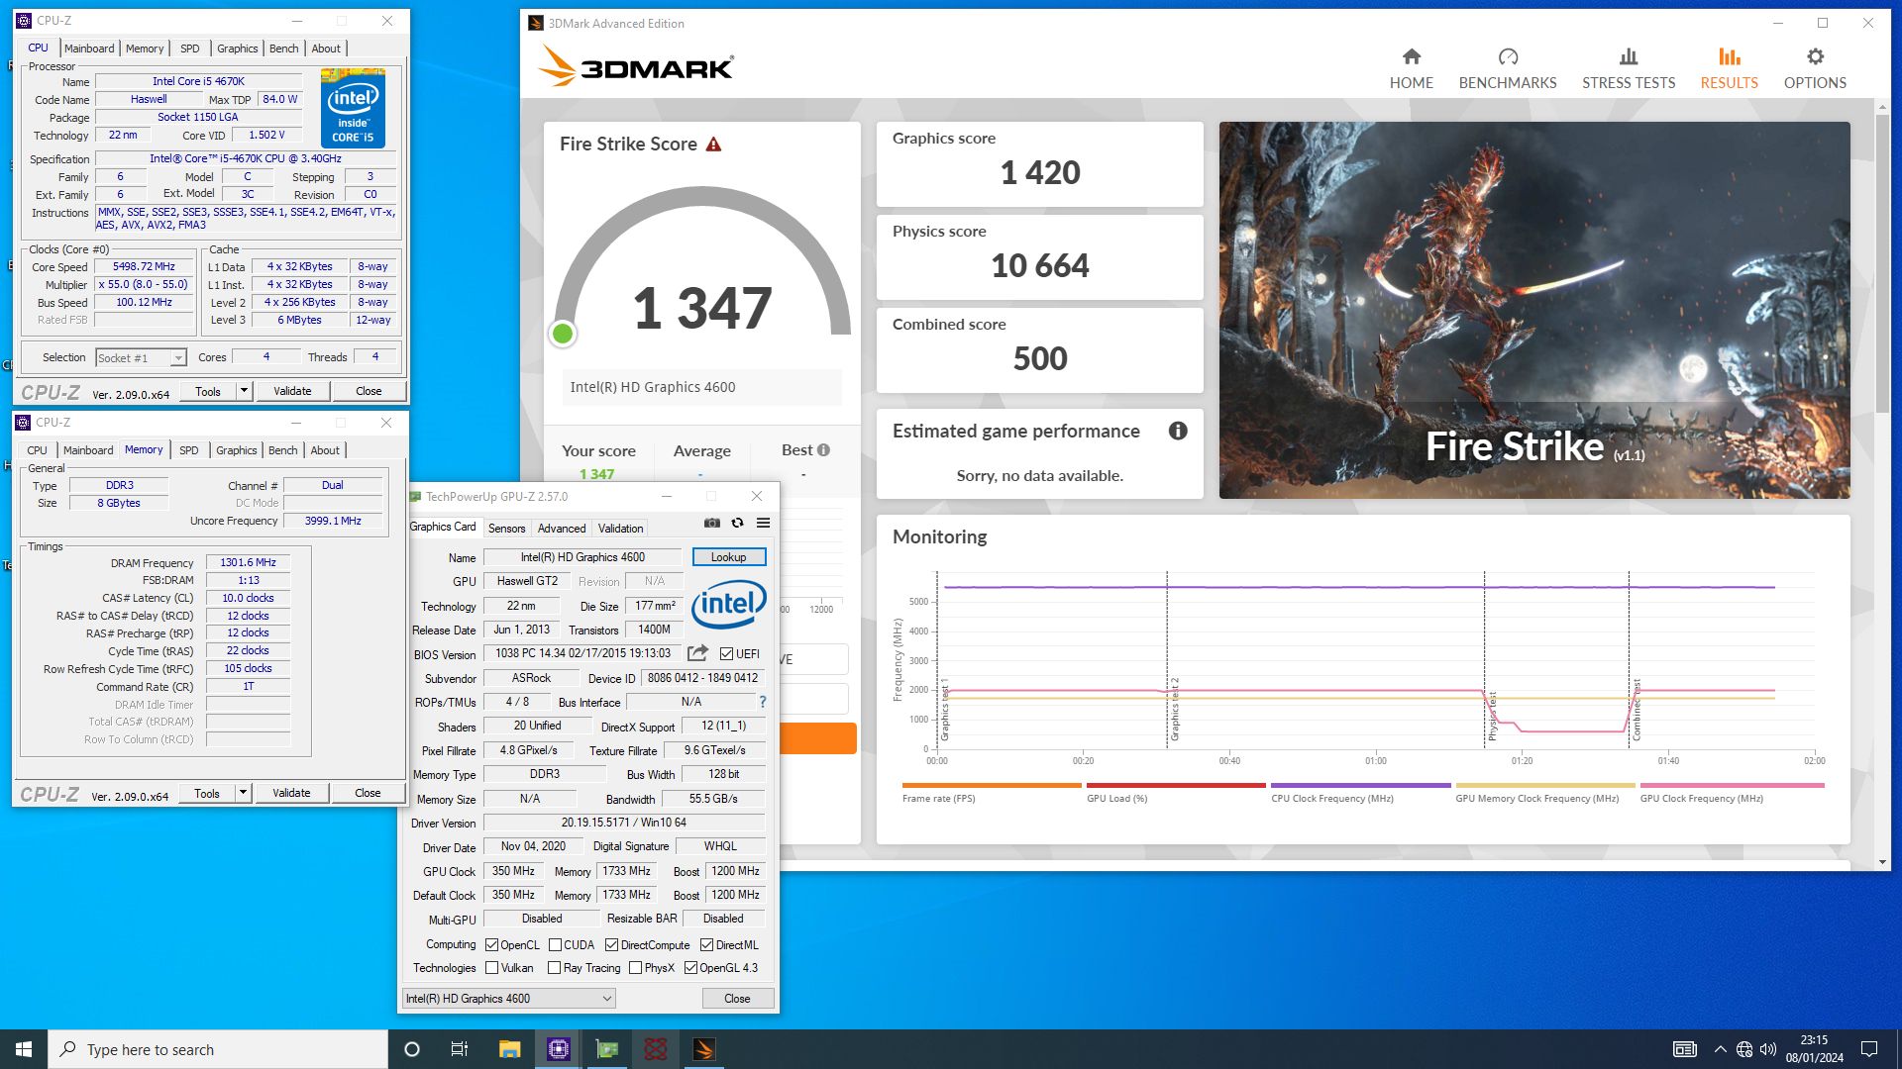This screenshot has height=1069, width=1902.
Task: Click the CPU Clock Frequency purple legend bar
Action: 1360,786
